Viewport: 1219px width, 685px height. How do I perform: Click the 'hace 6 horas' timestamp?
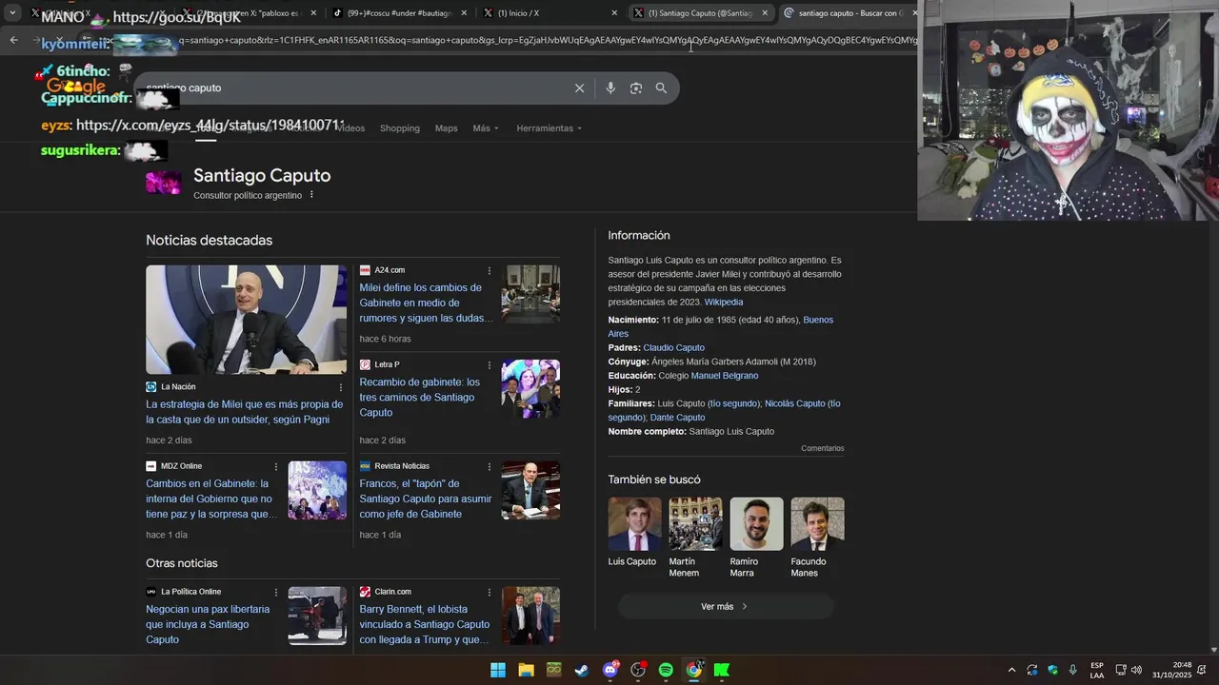tap(385, 339)
